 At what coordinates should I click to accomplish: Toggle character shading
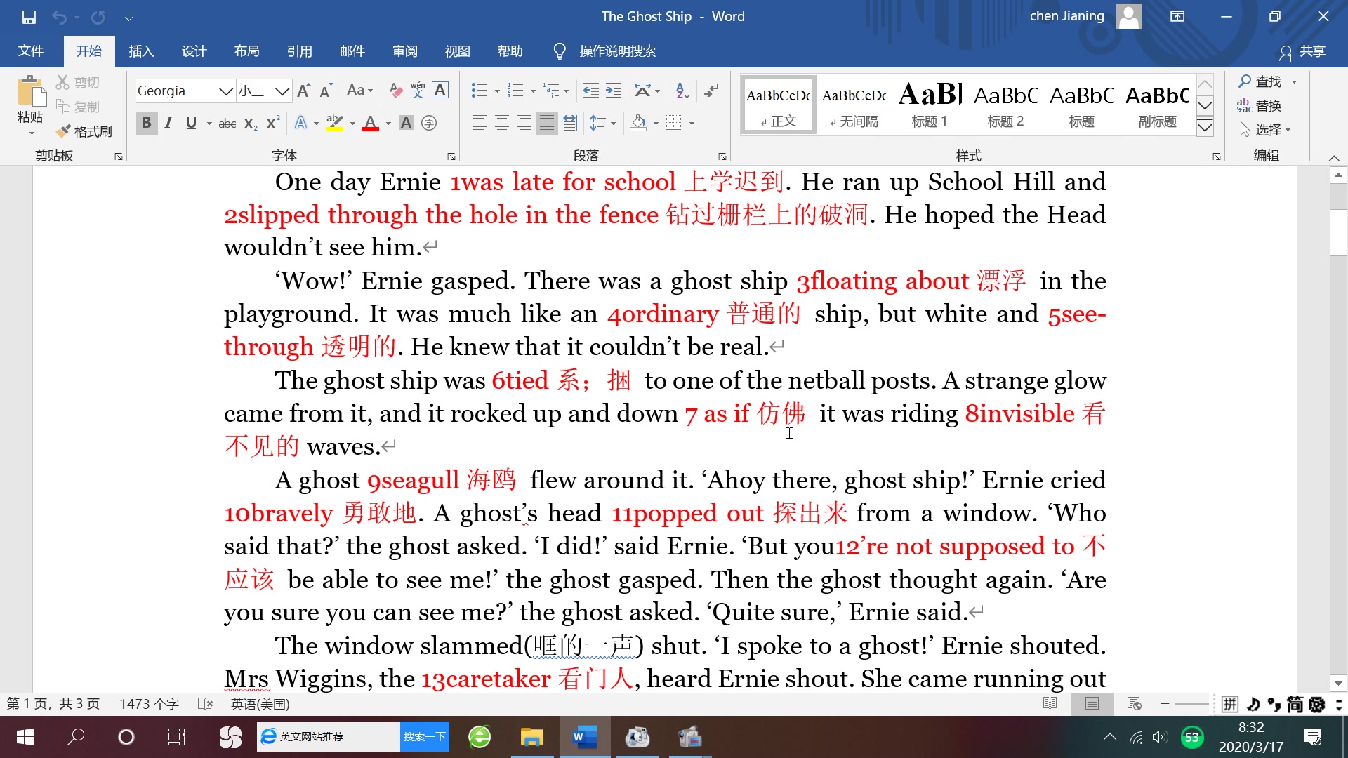[406, 124]
